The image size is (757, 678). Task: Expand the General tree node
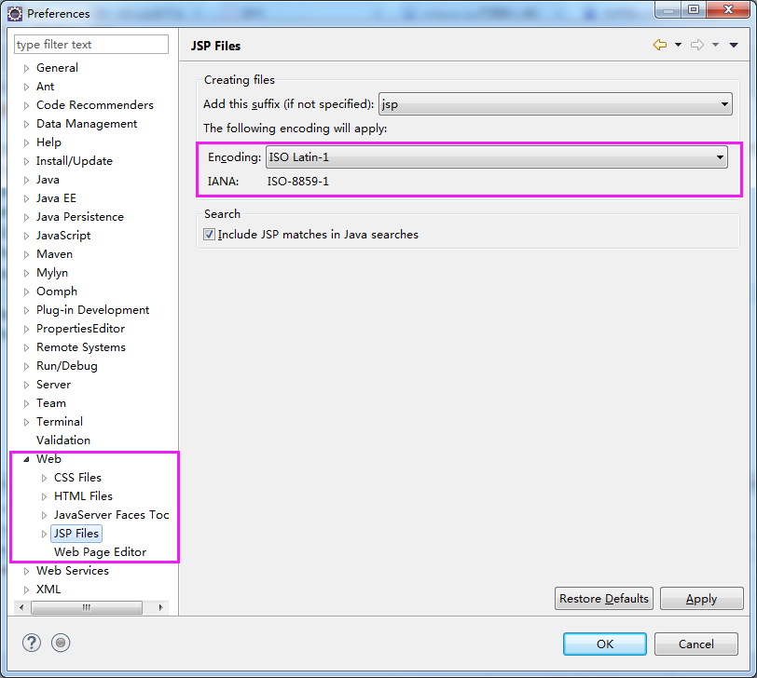click(26, 68)
